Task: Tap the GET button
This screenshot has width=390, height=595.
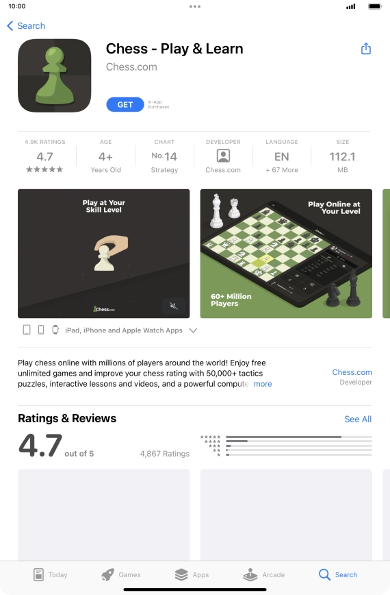Action: coord(125,105)
